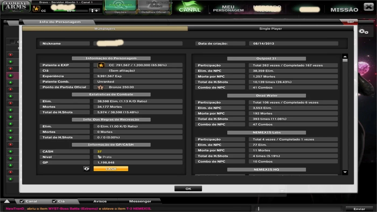Click the scrollbar down arrow in stats panel
The height and width of the screenshot is (212, 377).
345,172
